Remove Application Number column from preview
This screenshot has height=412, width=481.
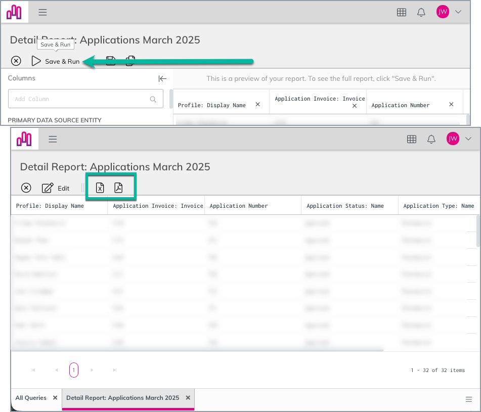[x=451, y=105]
